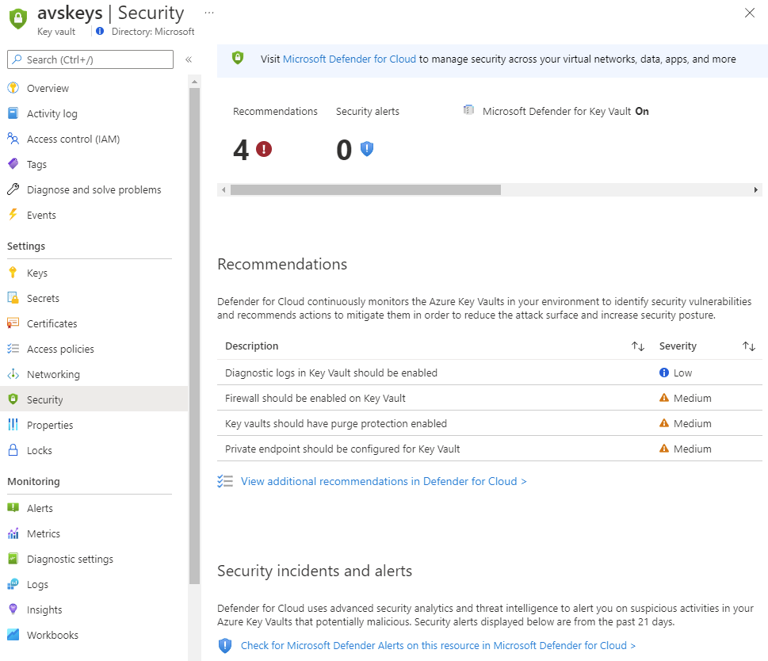The width and height of the screenshot is (768, 661).
Task: Click the Events lightning bolt icon
Action: [x=13, y=215]
